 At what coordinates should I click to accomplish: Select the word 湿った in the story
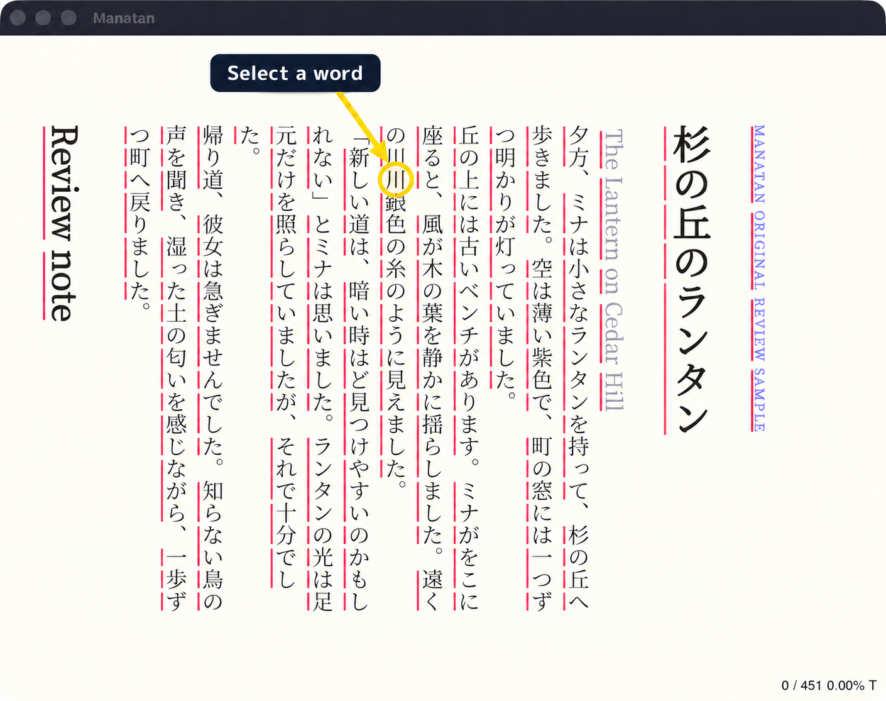(x=177, y=268)
